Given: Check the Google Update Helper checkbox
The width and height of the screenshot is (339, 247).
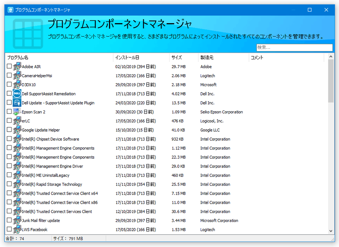Looking at the screenshot, I should (9, 129).
